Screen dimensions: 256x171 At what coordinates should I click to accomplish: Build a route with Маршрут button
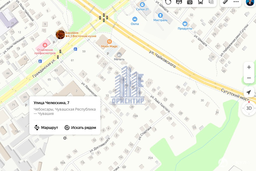pyautogui.click(x=46, y=128)
